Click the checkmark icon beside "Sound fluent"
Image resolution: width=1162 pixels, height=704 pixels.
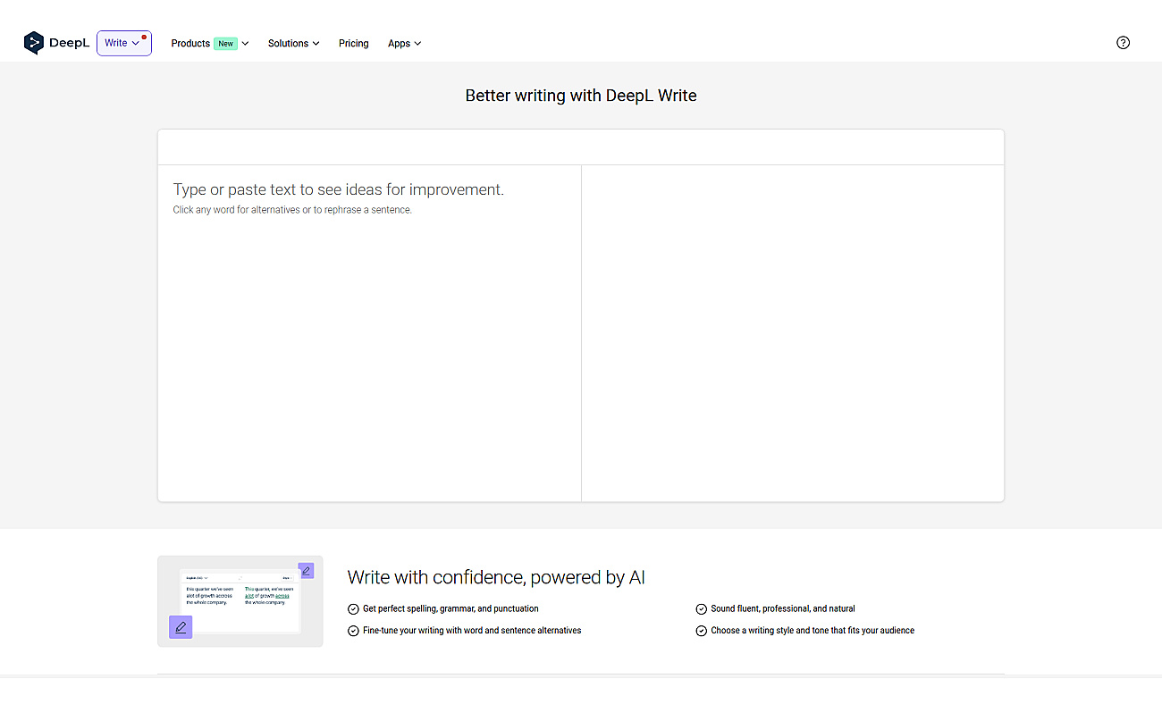(701, 609)
